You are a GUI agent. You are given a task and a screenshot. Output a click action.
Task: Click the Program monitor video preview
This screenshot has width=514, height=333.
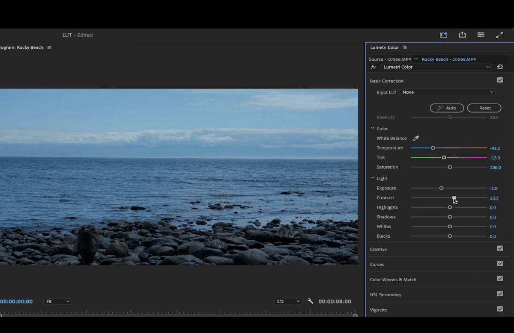[x=179, y=177]
